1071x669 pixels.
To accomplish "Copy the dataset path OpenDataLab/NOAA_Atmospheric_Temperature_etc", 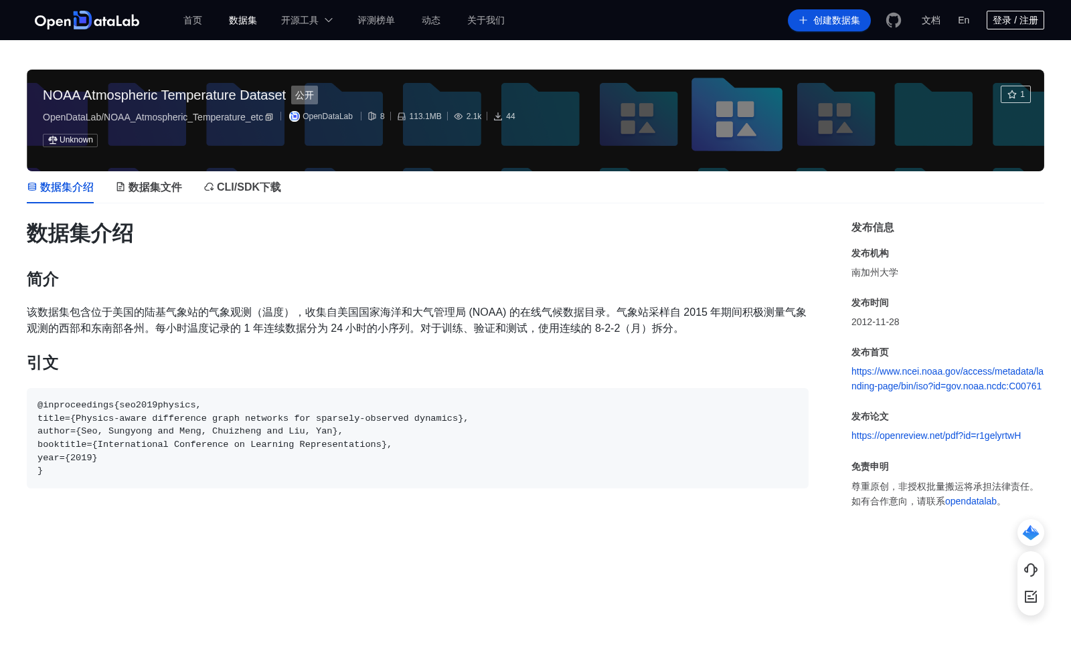I will 269,117.
